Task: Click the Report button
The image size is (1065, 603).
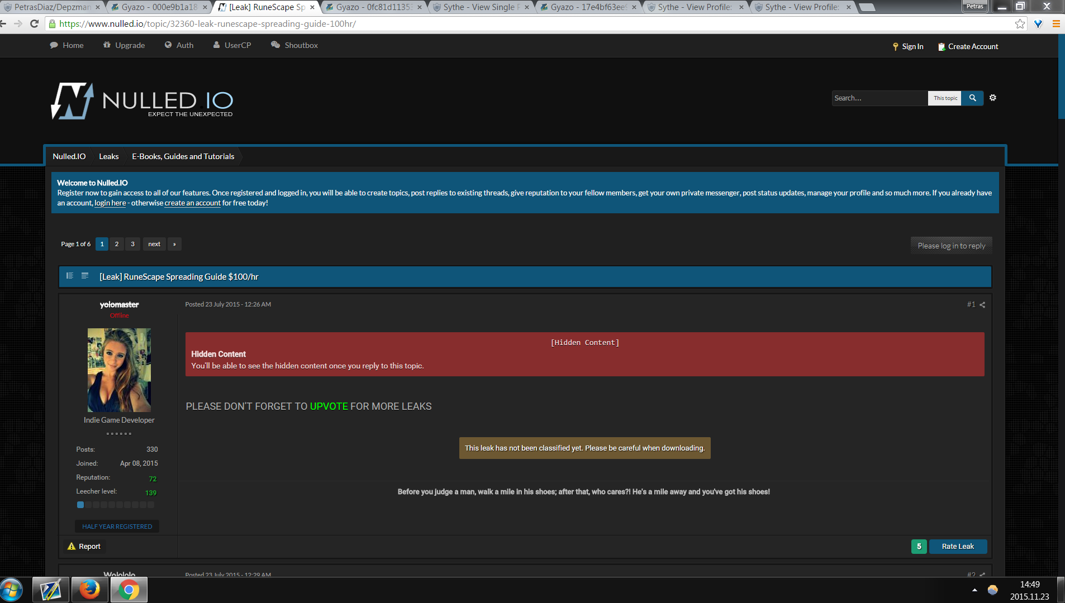Action: [84, 546]
